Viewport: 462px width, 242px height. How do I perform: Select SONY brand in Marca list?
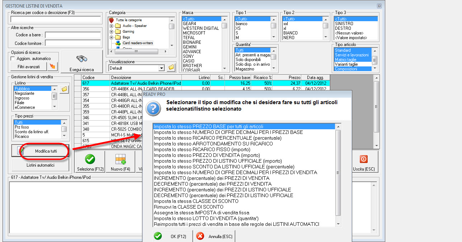coord(202,56)
